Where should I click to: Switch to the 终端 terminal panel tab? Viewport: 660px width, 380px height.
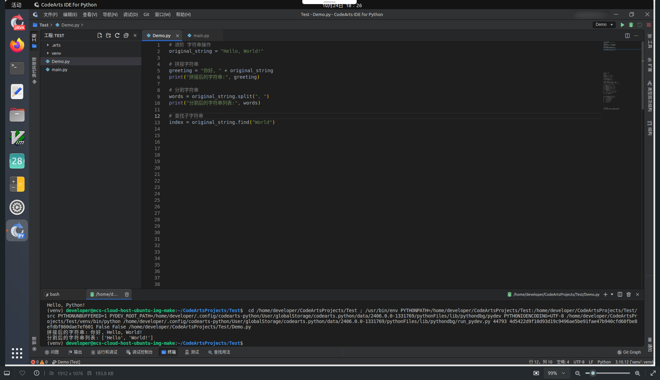pyautogui.click(x=168, y=352)
